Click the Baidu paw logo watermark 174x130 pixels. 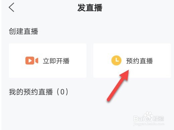click(x=148, y=116)
